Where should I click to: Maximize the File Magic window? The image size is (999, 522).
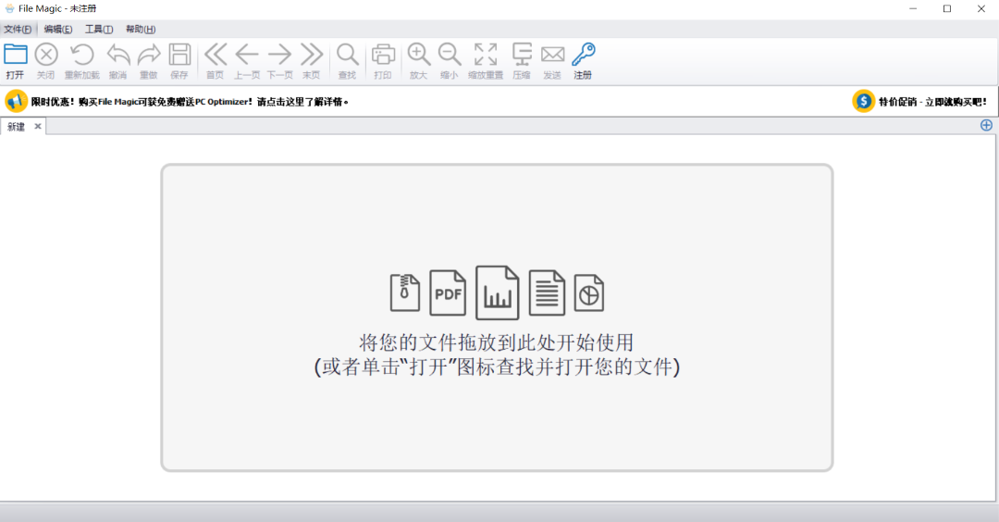tap(947, 9)
